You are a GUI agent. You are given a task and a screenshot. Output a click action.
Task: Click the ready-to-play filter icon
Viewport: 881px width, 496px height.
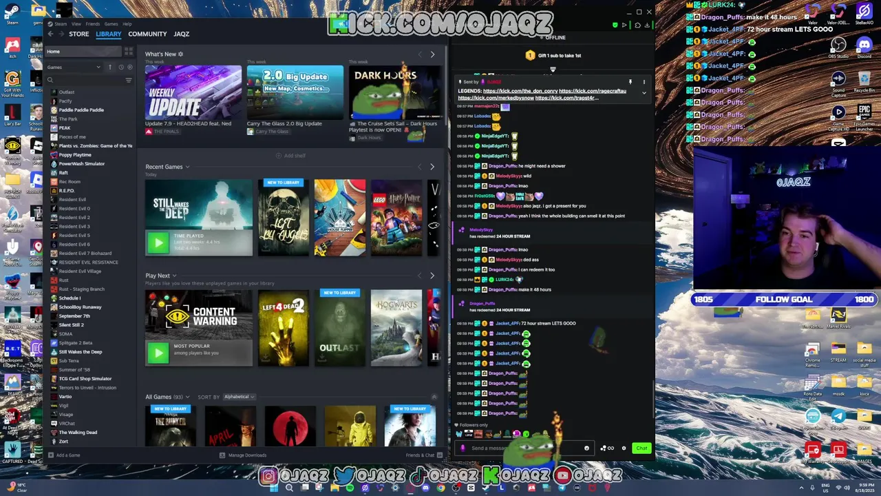pos(129,67)
